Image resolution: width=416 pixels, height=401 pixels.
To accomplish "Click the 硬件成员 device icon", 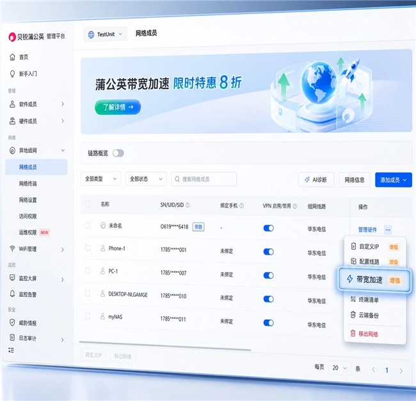I will [12, 121].
